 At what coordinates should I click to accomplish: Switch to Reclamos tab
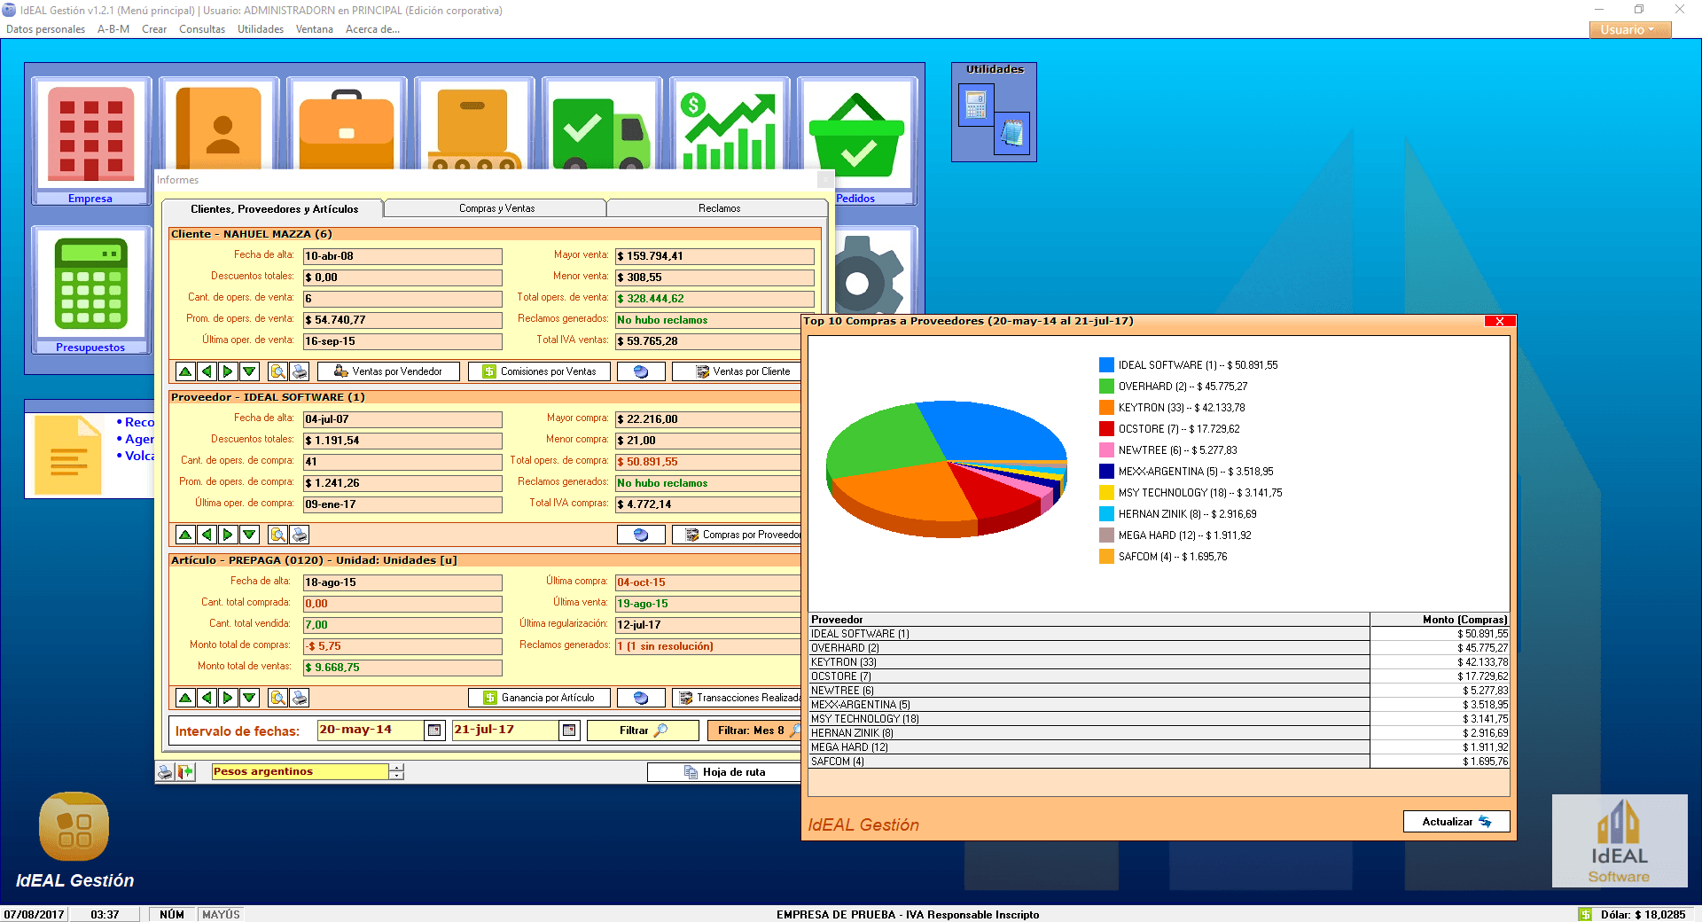click(719, 208)
